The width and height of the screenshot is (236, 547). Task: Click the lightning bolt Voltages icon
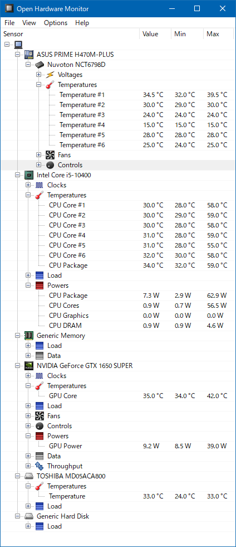(x=50, y=75)
